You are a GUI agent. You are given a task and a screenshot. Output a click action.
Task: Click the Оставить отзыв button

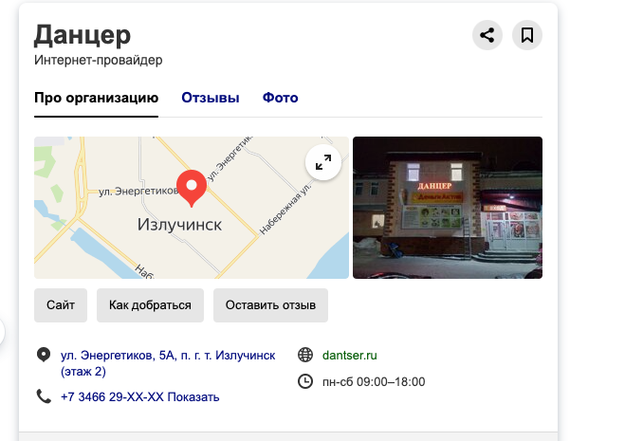[270, 305]
